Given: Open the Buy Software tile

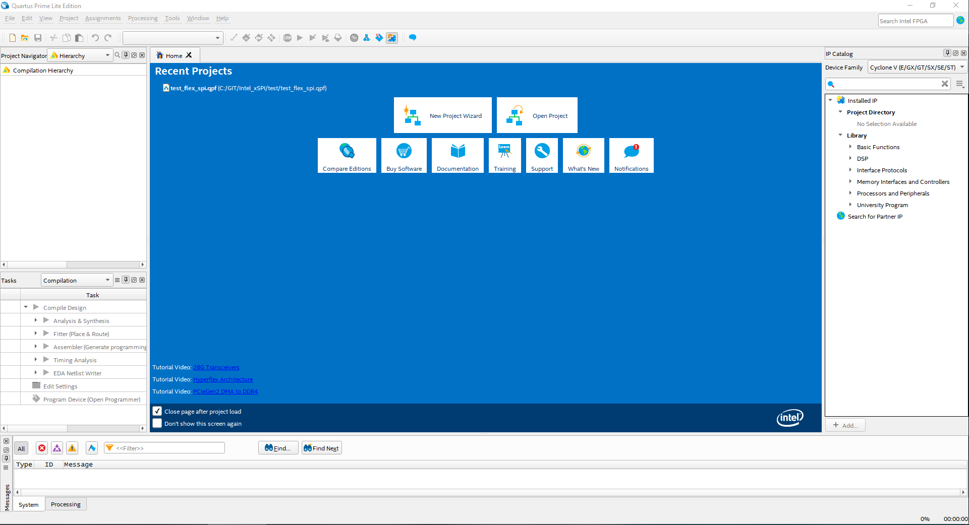Looking at the screenshot, I should (404, 156).
